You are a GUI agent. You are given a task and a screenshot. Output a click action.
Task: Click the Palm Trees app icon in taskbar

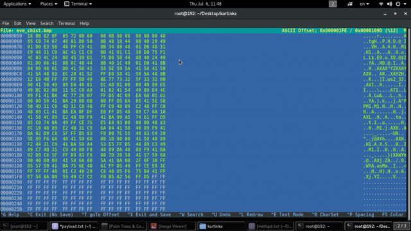(104, 226)
